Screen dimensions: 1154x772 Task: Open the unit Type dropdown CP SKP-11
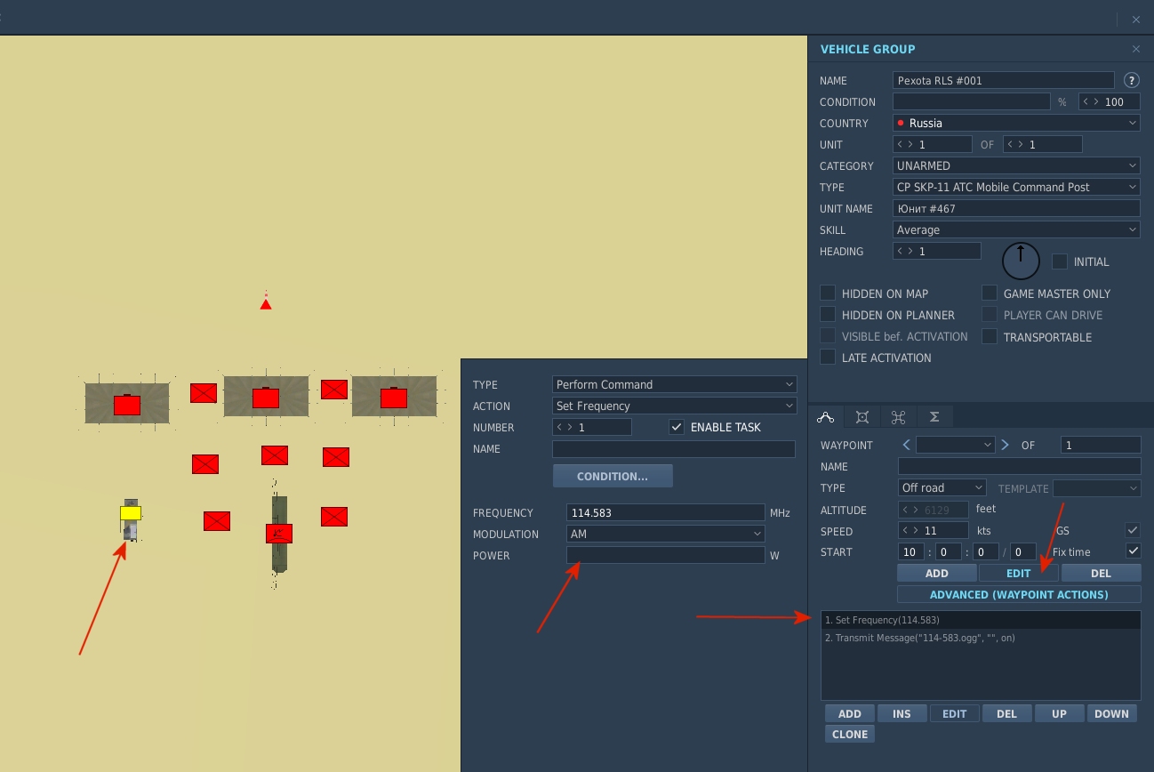coord(1016,187)
